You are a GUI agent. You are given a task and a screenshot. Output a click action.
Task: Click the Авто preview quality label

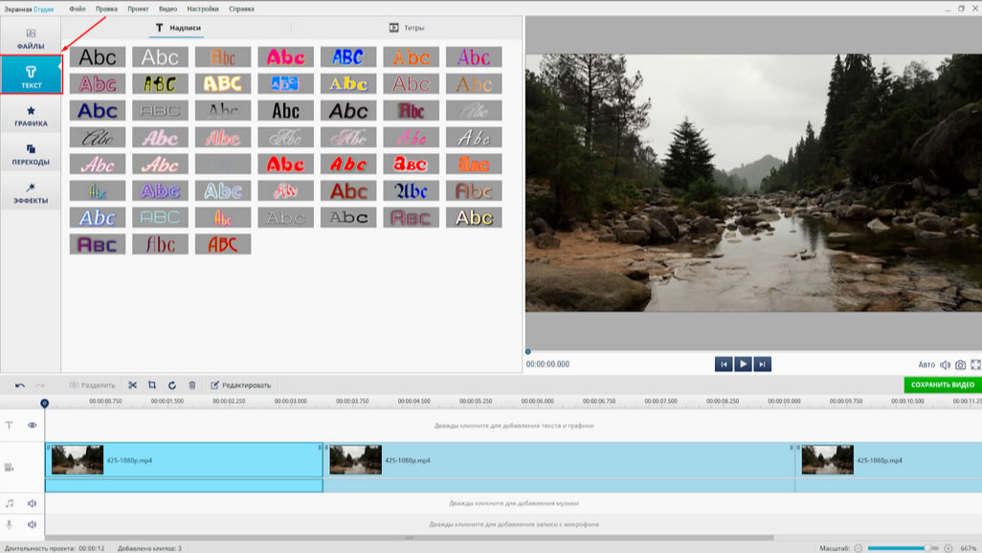pos(926,365)
